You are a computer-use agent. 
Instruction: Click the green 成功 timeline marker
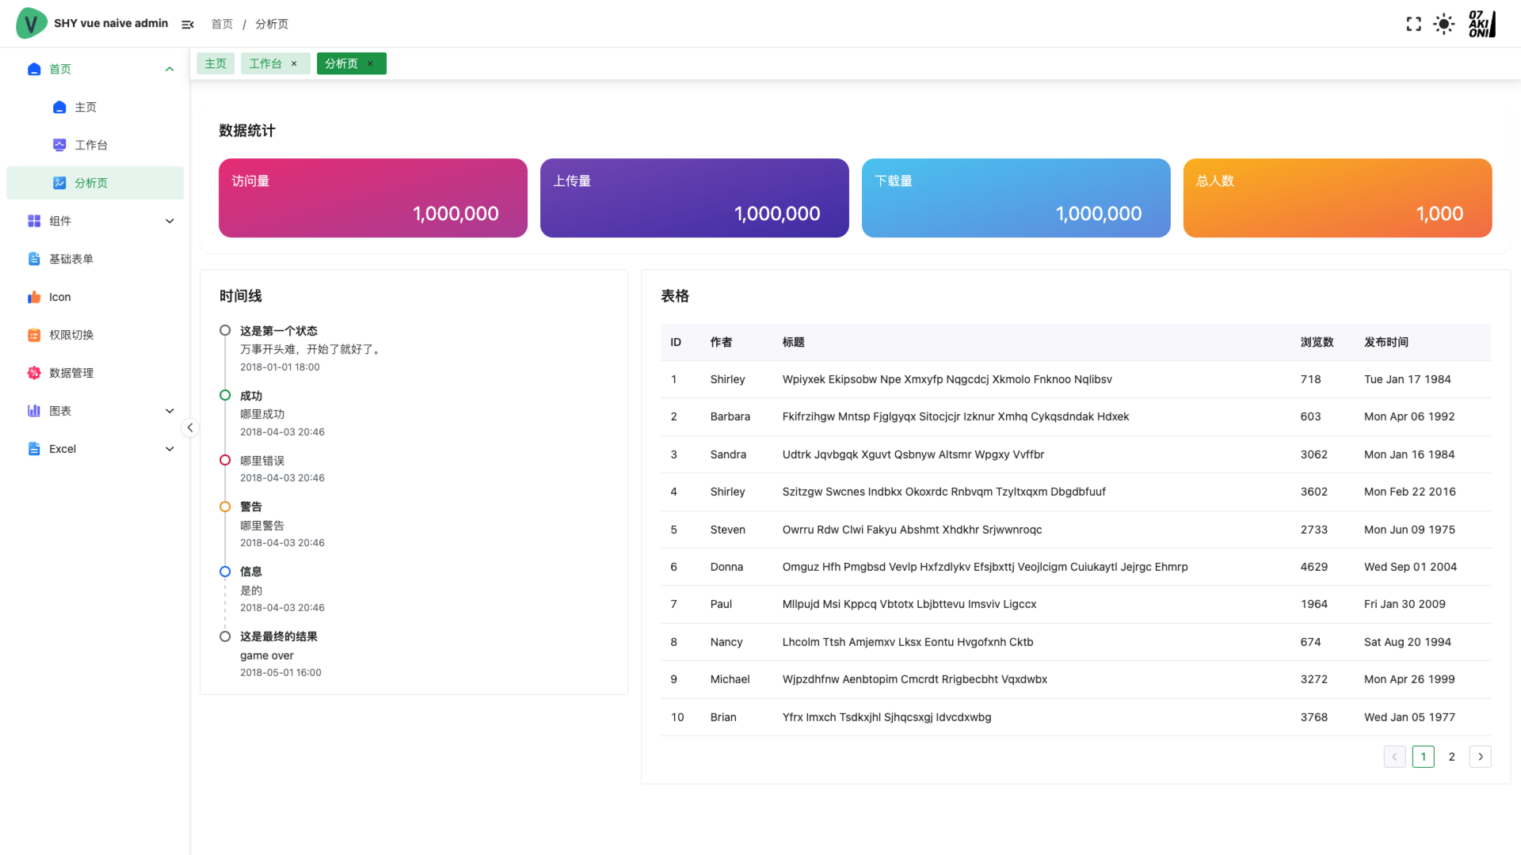tap(225, 395)
